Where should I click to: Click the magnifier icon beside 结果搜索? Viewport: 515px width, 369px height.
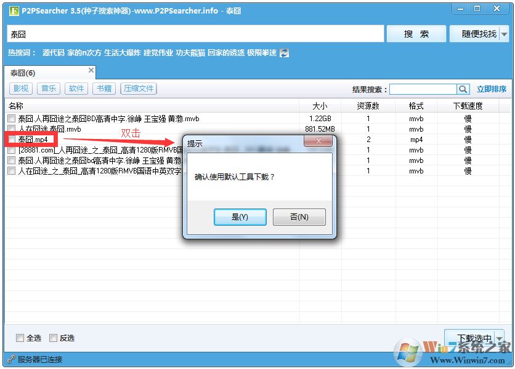coord(463,89)
